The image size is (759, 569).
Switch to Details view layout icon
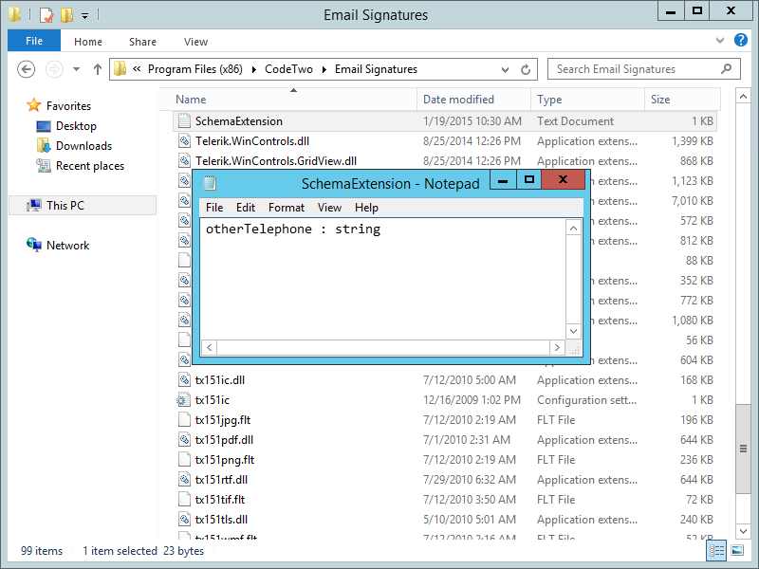[x=716, y=551]
